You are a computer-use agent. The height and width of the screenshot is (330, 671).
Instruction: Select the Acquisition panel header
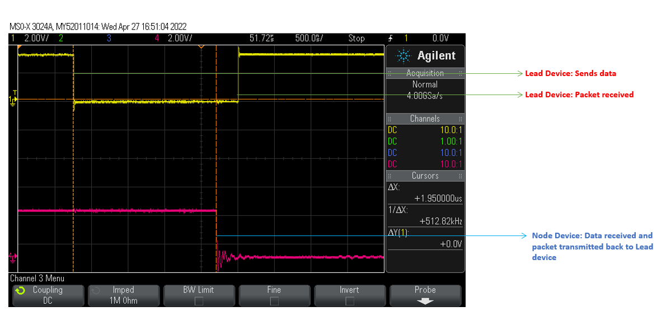[425, 73]
